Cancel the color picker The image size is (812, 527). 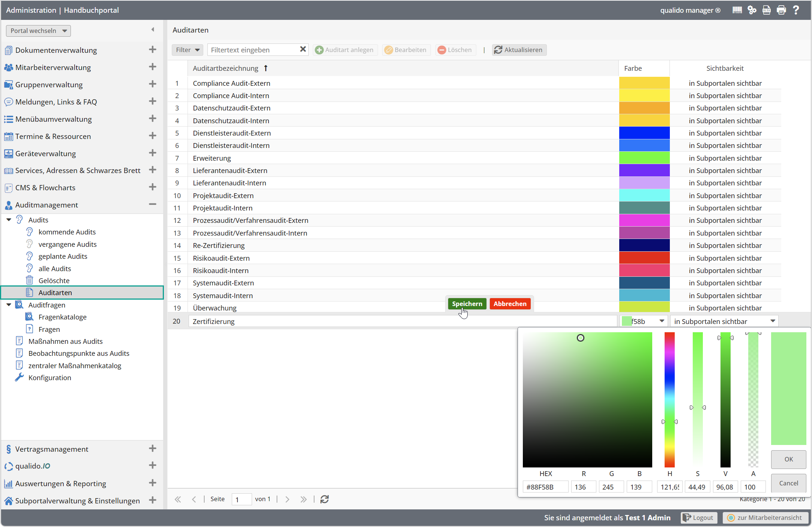(x=788, y=483)
